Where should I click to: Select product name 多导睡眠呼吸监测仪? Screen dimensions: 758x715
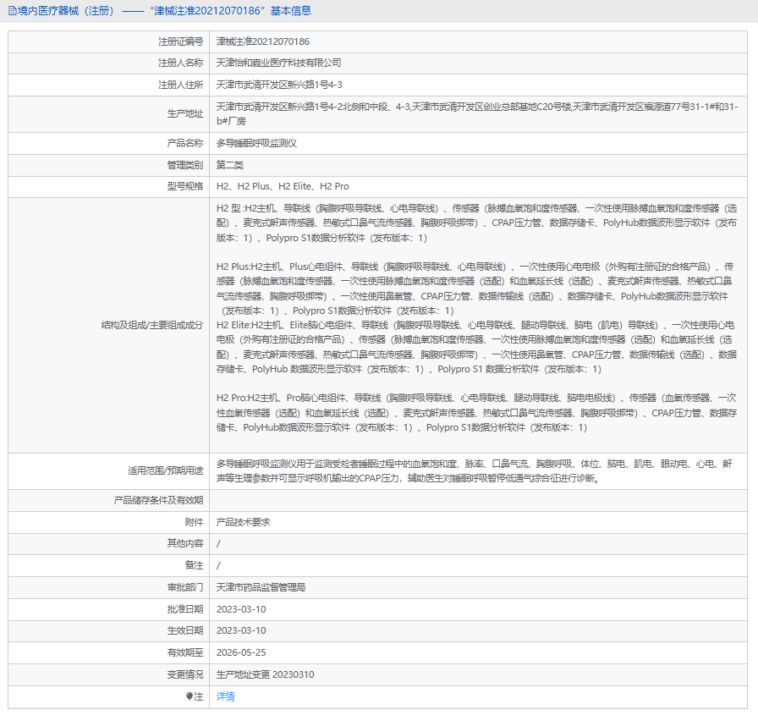click(256, 143)
